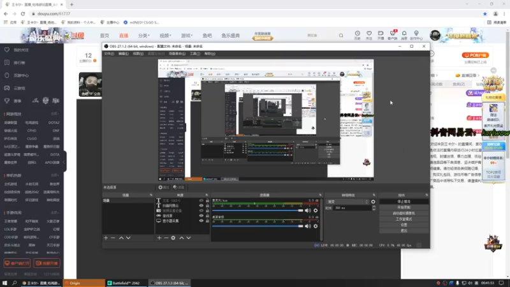Move scene up using Scenes panel arrow
The width and height of the screenshot is (510, 287).
tap(121, 238)
